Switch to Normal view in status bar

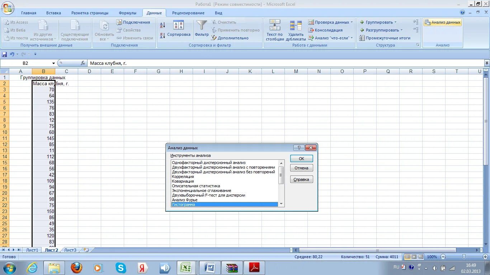click(x=407, y=257)
